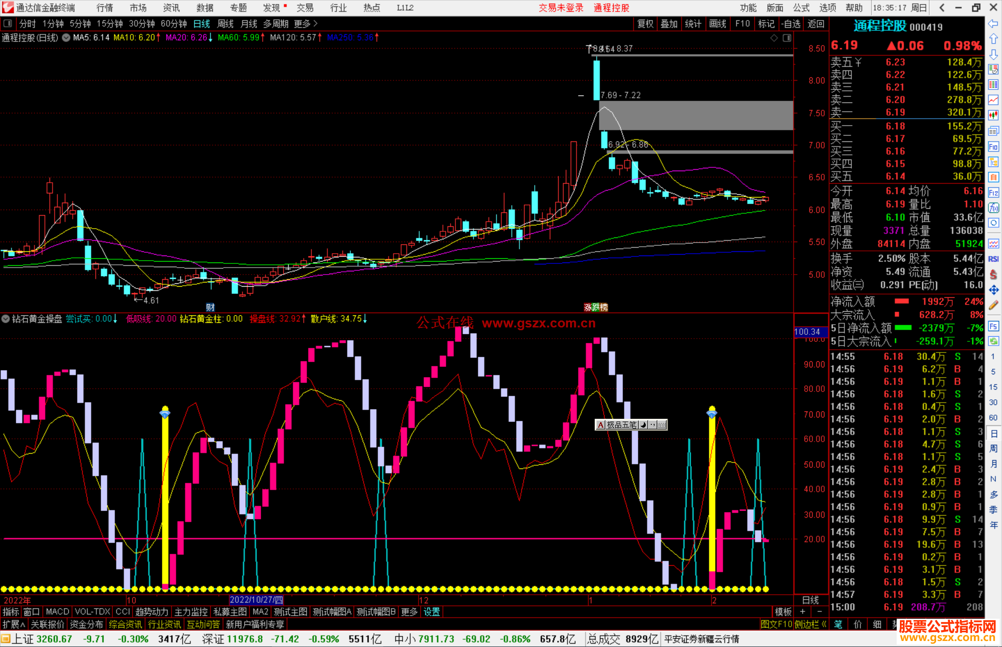
Task: Switch to 周线 weekly chart tab
Action: (225, 24)
